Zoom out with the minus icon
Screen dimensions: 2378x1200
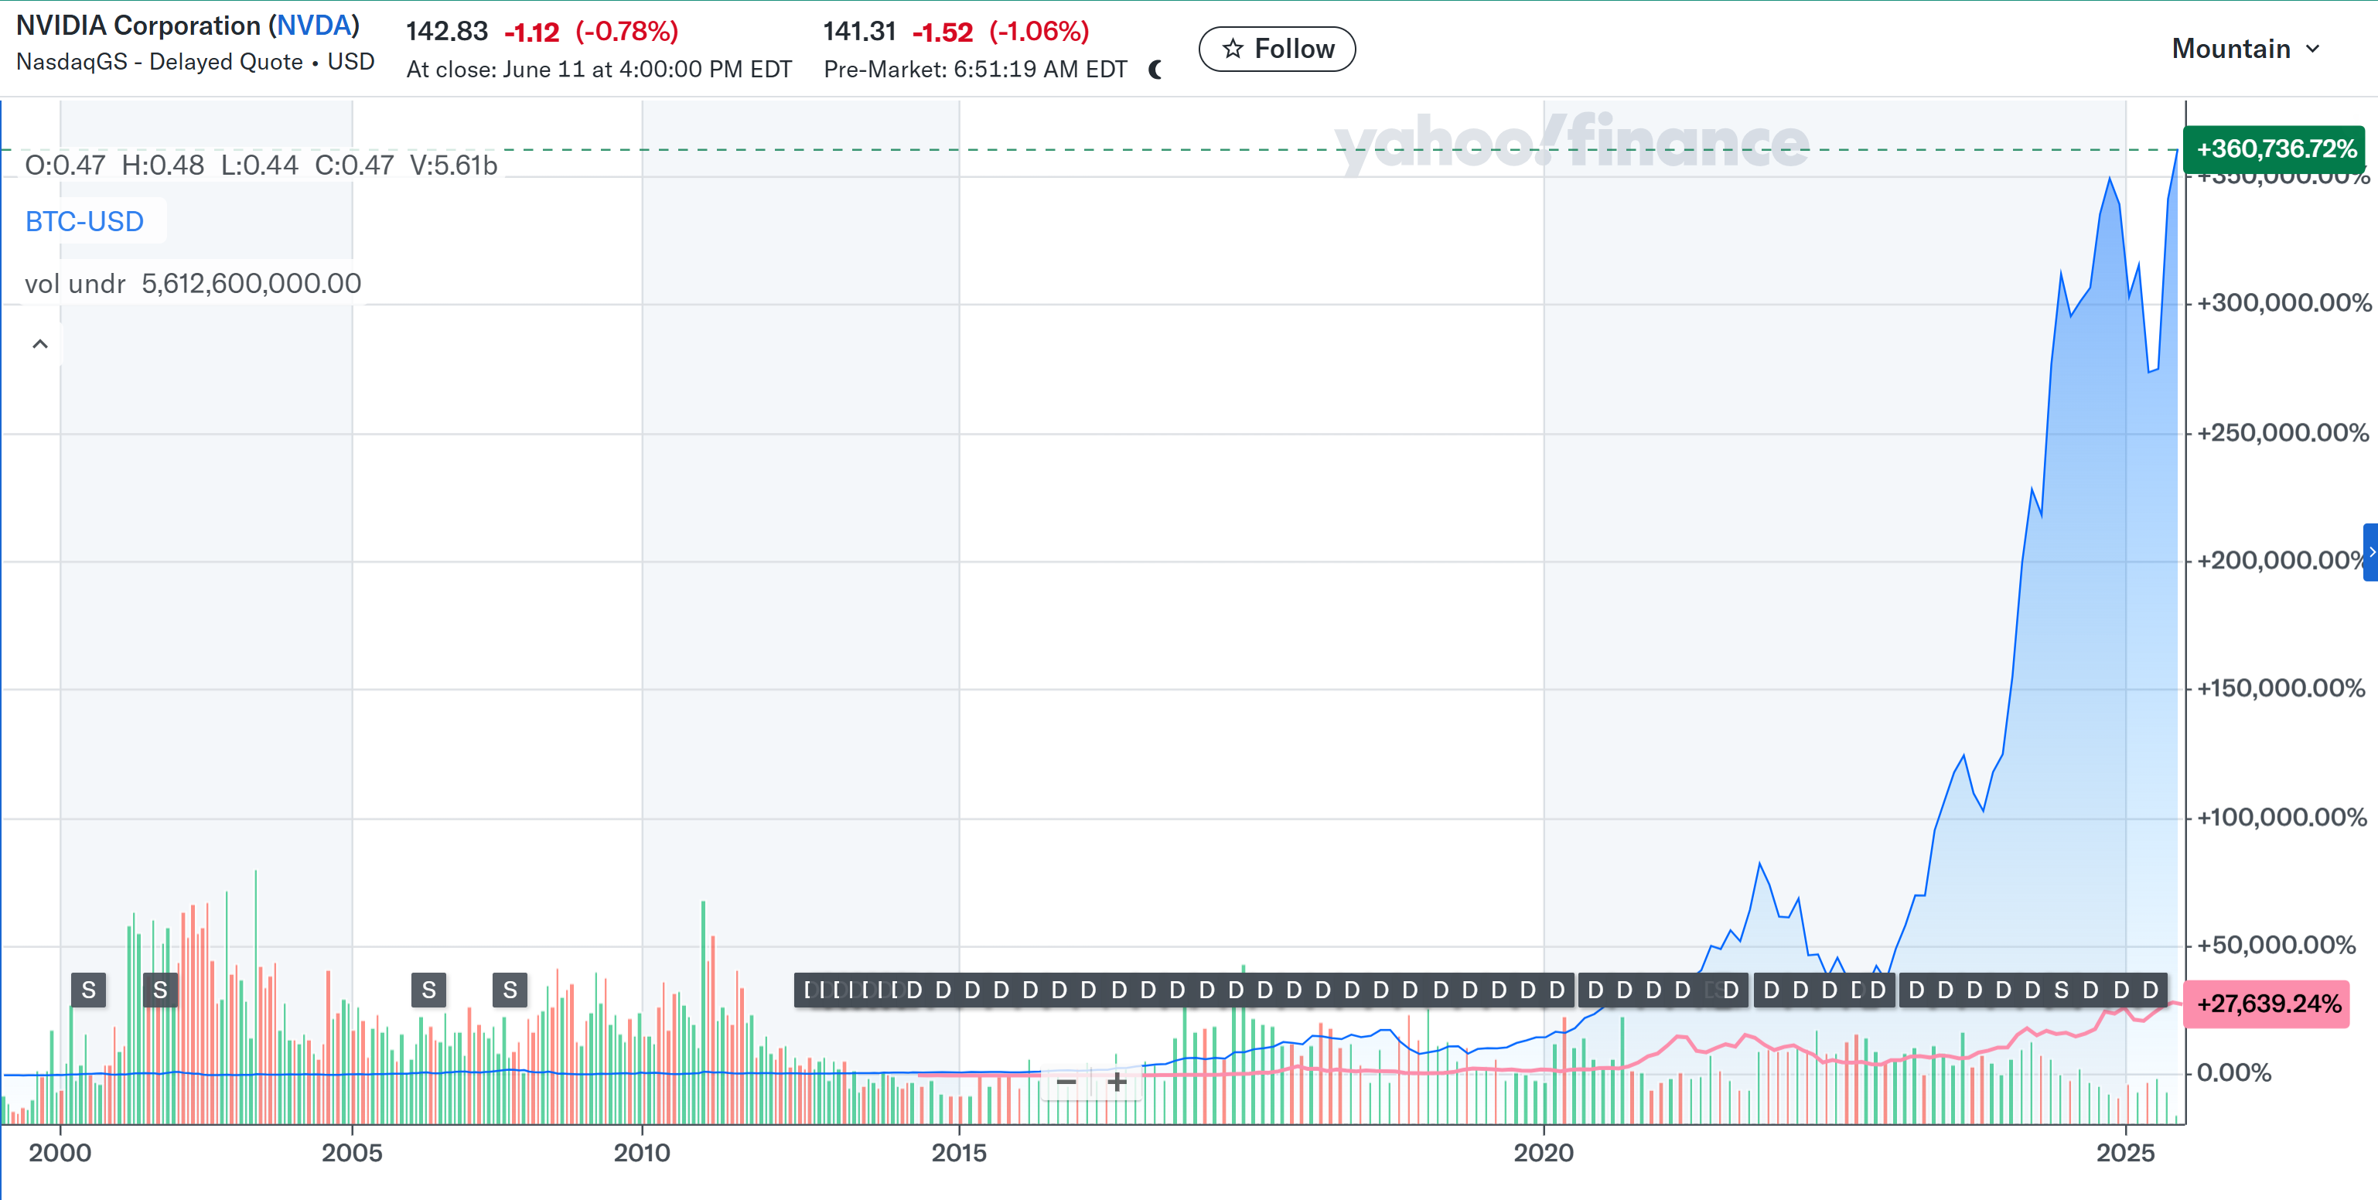point(1066,1082)
